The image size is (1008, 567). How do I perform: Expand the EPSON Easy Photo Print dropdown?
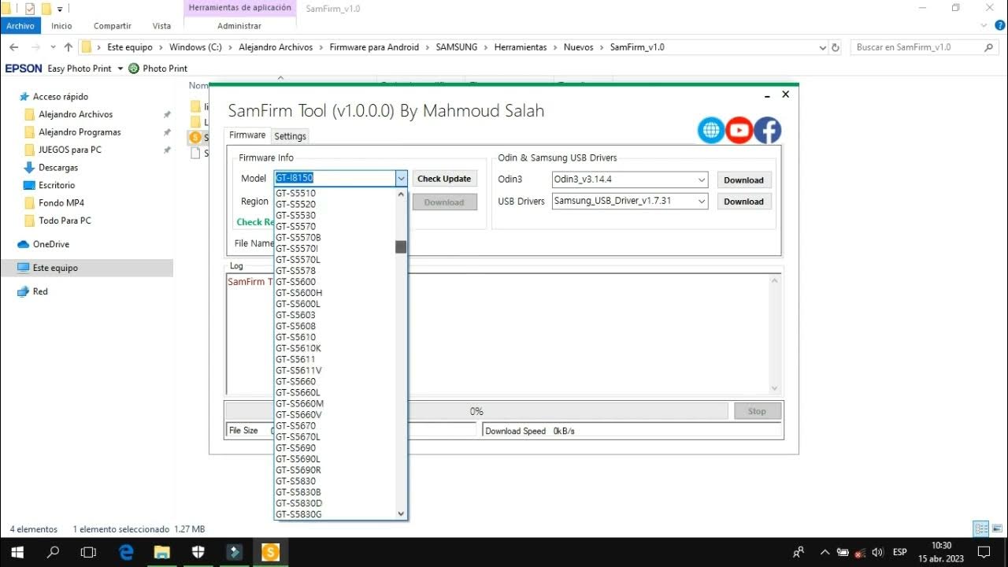tap(120, 69)
